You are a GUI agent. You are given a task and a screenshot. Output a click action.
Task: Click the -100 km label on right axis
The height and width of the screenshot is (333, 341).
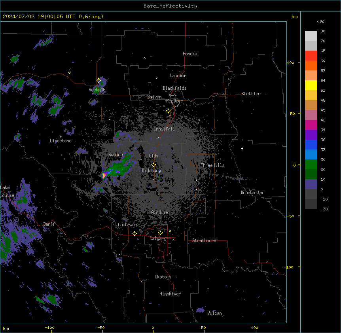(x=289, y=267)
